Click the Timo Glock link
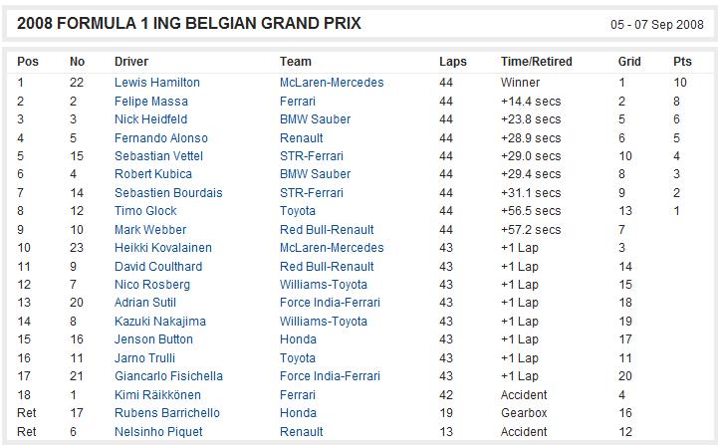 pyautogui.click(x=145, y=211)
